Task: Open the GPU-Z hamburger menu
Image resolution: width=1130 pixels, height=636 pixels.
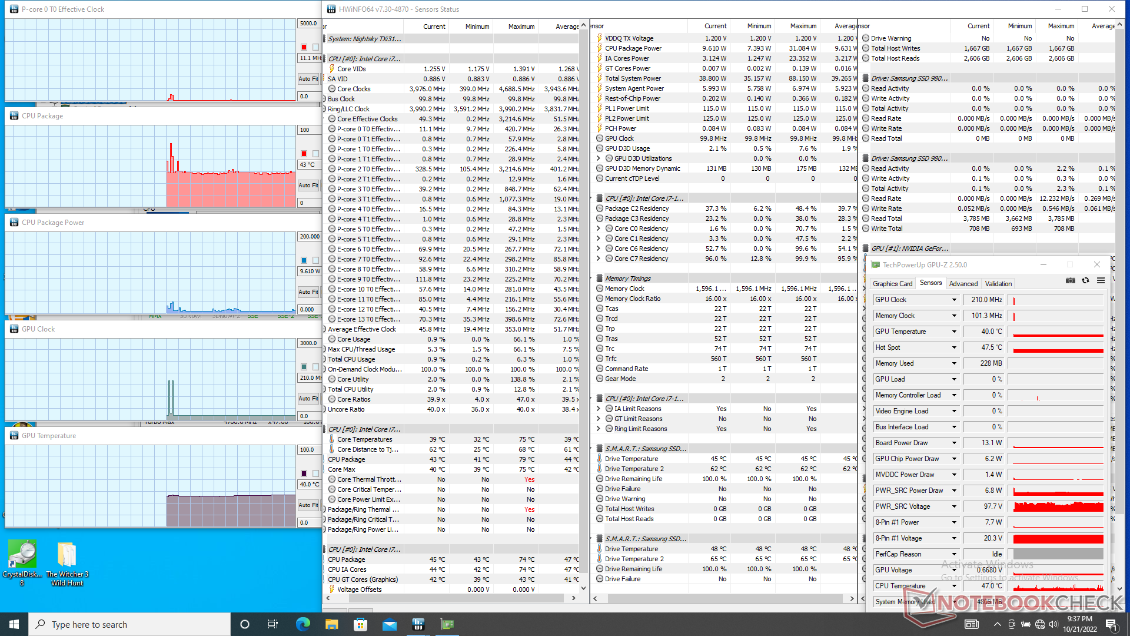Action: [1101, 281]
